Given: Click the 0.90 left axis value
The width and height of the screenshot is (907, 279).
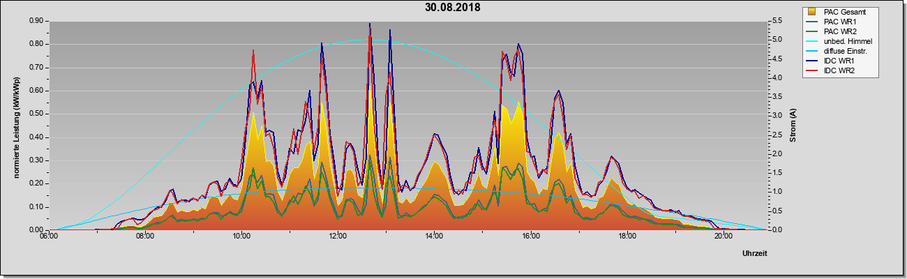Looking at the screenshot, I should click(x=36, y=21).
